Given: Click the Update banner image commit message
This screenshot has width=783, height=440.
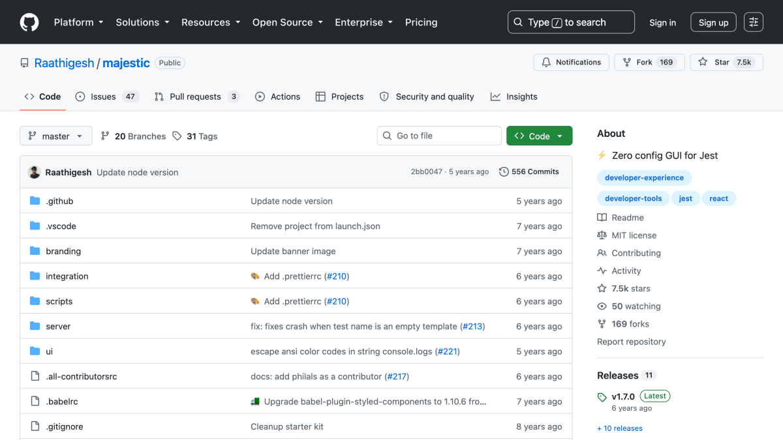Looking at the screenshot, I should [293, 251].
